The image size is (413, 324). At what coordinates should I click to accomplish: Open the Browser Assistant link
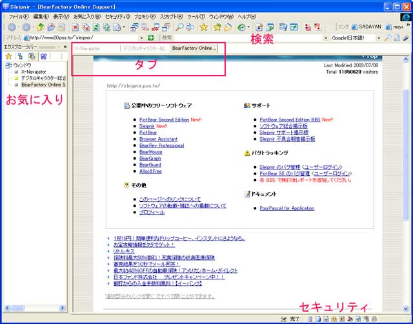[x=158, y=139]
